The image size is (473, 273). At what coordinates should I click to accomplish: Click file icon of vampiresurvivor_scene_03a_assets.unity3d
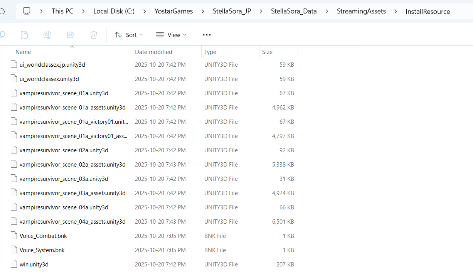(x=14, y=193)
